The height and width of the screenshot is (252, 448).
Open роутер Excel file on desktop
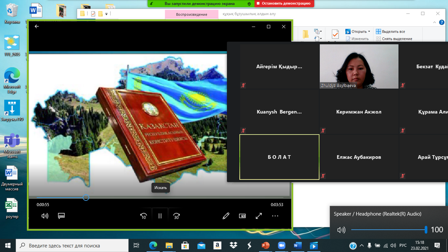click(12, 209)
